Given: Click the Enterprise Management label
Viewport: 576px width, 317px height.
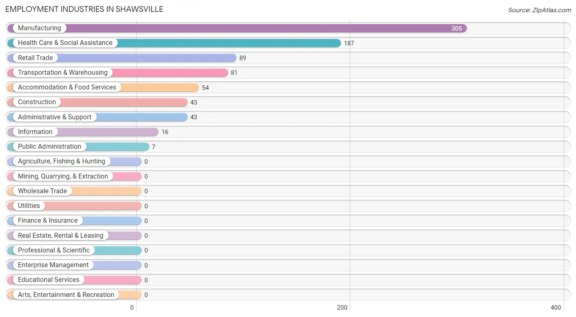Looking at the screenshot, I should [53, 265].
